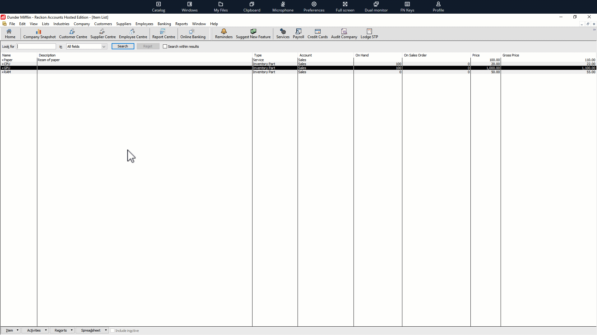Open the Activities dropdown
Image resolution: width=597 pixels, height=335 pixels.
pos(35,330)
